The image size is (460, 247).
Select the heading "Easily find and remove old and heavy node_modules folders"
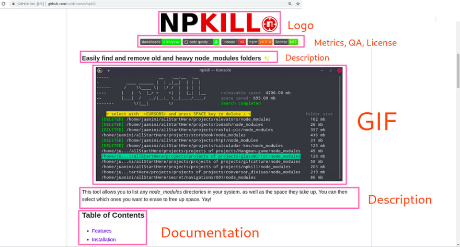[171, 58]
